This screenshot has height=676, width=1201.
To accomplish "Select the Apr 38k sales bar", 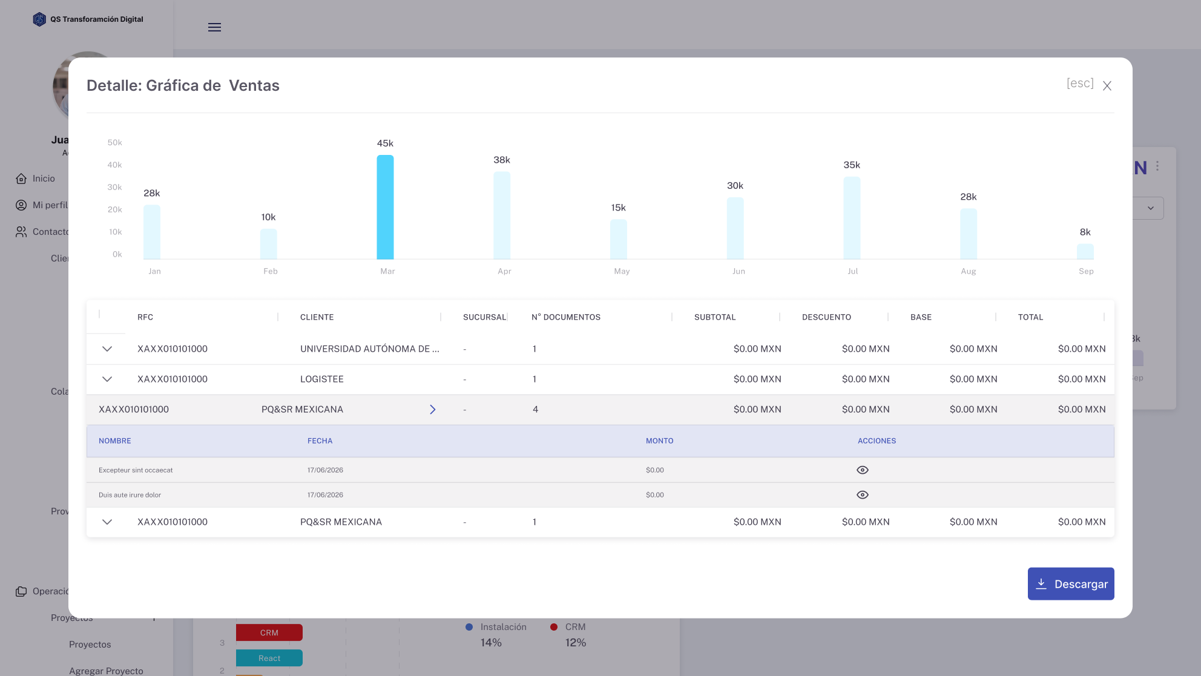I will click(x=502, y=215).
